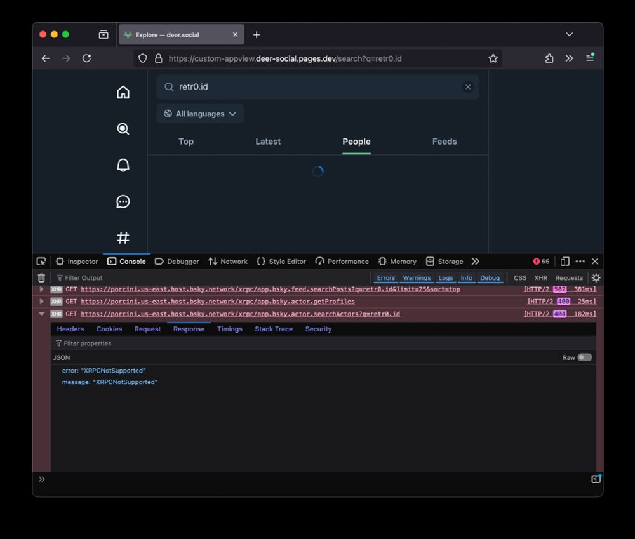635x539 pixels.
Task: Toggle Raw JSON response switch
Action: click(584, 357)
